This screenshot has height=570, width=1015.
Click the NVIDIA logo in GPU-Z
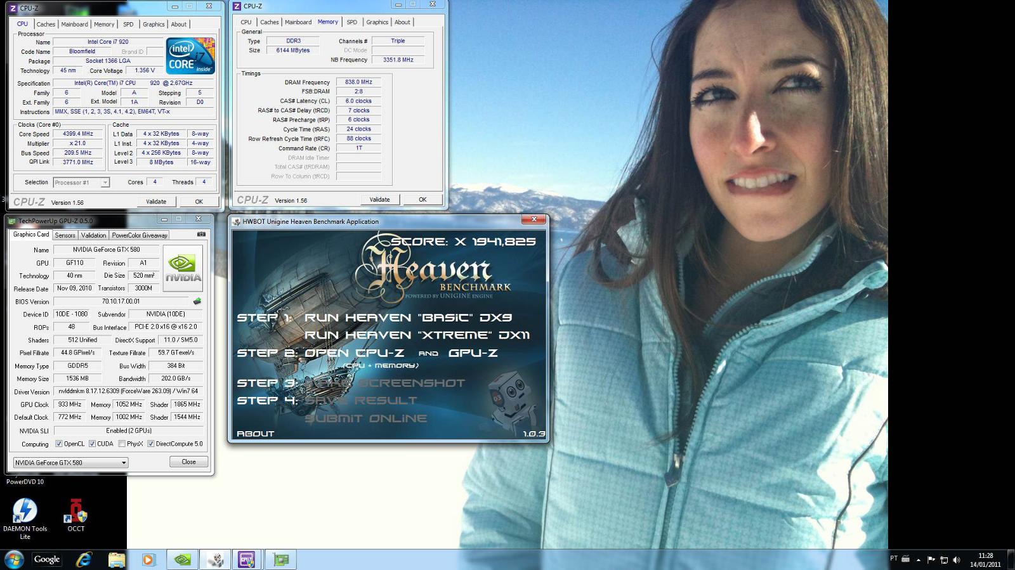tap(183, 269)
